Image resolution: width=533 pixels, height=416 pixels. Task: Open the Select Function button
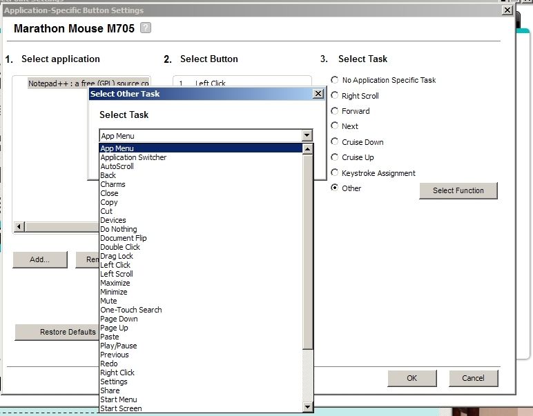coord(458,190)
